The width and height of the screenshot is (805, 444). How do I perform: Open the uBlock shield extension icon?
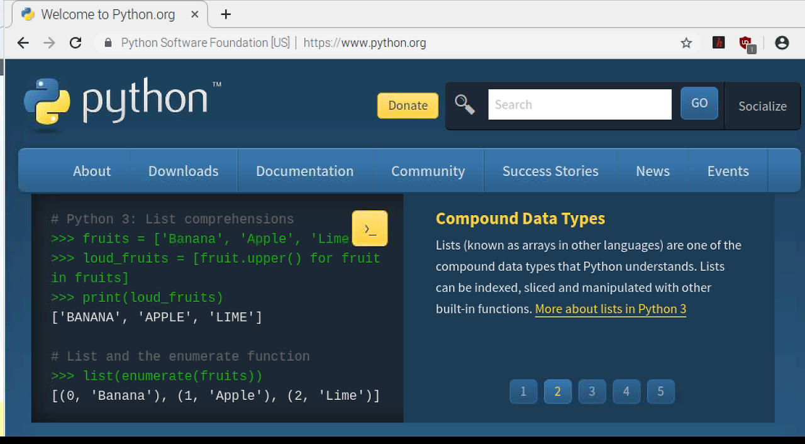[747, 44]
